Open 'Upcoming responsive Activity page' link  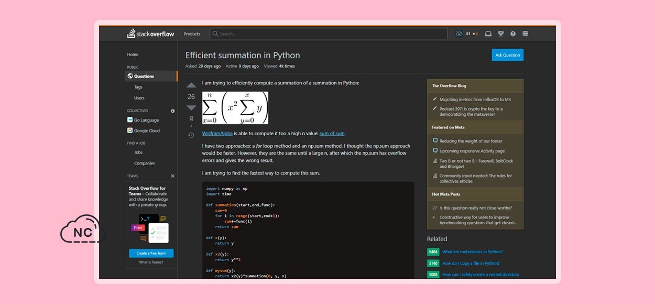point(472,151)
